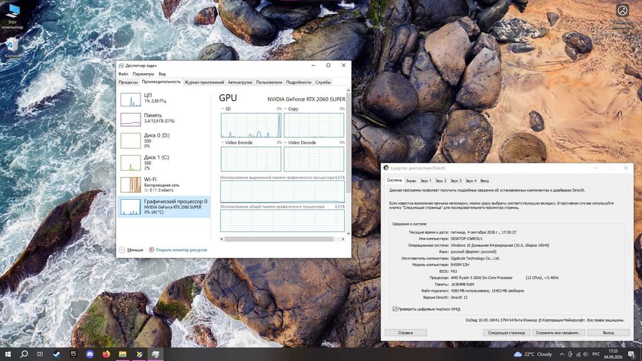Image resolution: width=642 pixels, height=361 pixels.
Task: Switch to the 'Автозагрузка' tab
Action: [240, 82]
